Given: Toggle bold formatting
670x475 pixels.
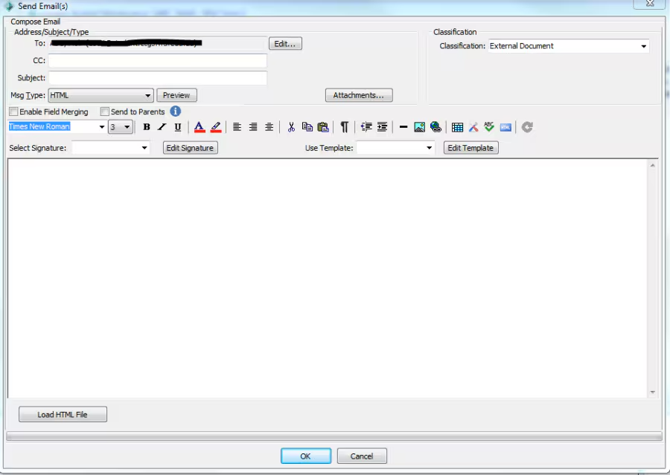Looking at the screenshot, I should point(147,127).
